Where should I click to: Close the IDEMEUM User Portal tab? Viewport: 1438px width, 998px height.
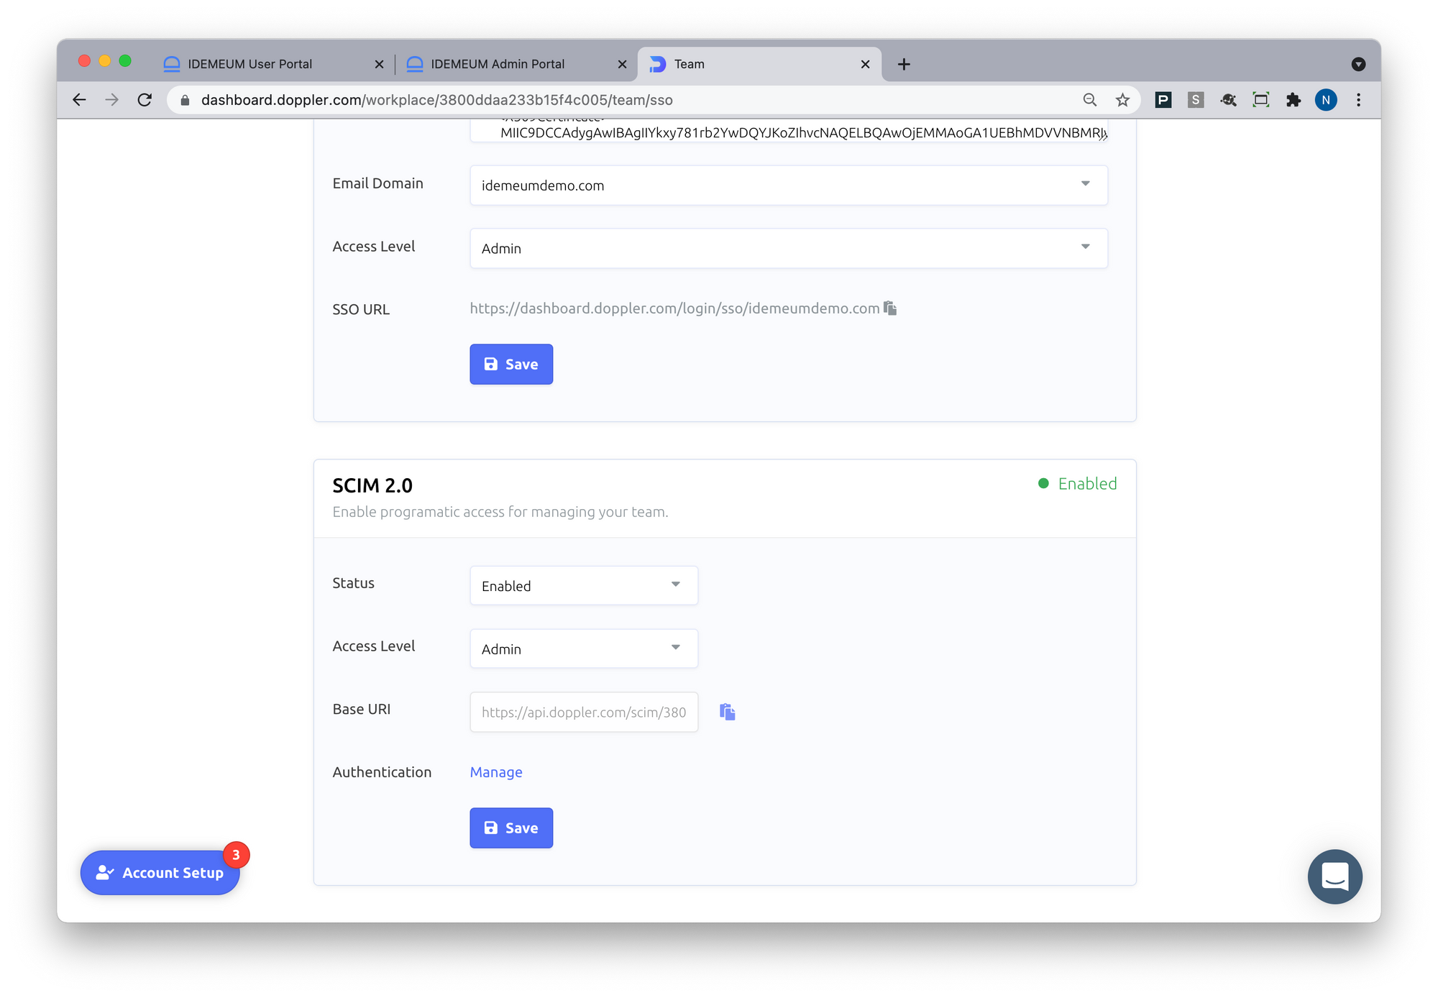click(x=380, y=64)
